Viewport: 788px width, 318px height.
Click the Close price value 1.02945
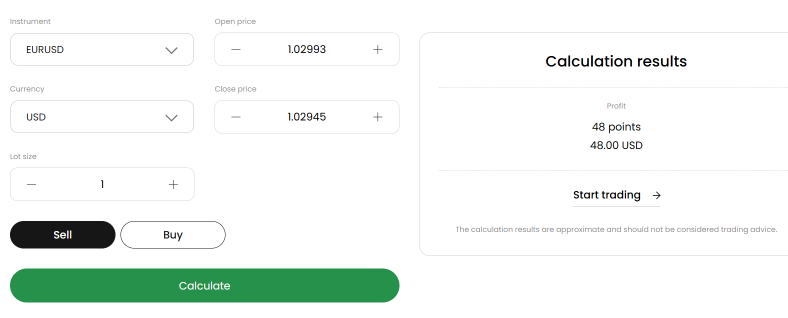pyautogui.click(x=306, y=117)
